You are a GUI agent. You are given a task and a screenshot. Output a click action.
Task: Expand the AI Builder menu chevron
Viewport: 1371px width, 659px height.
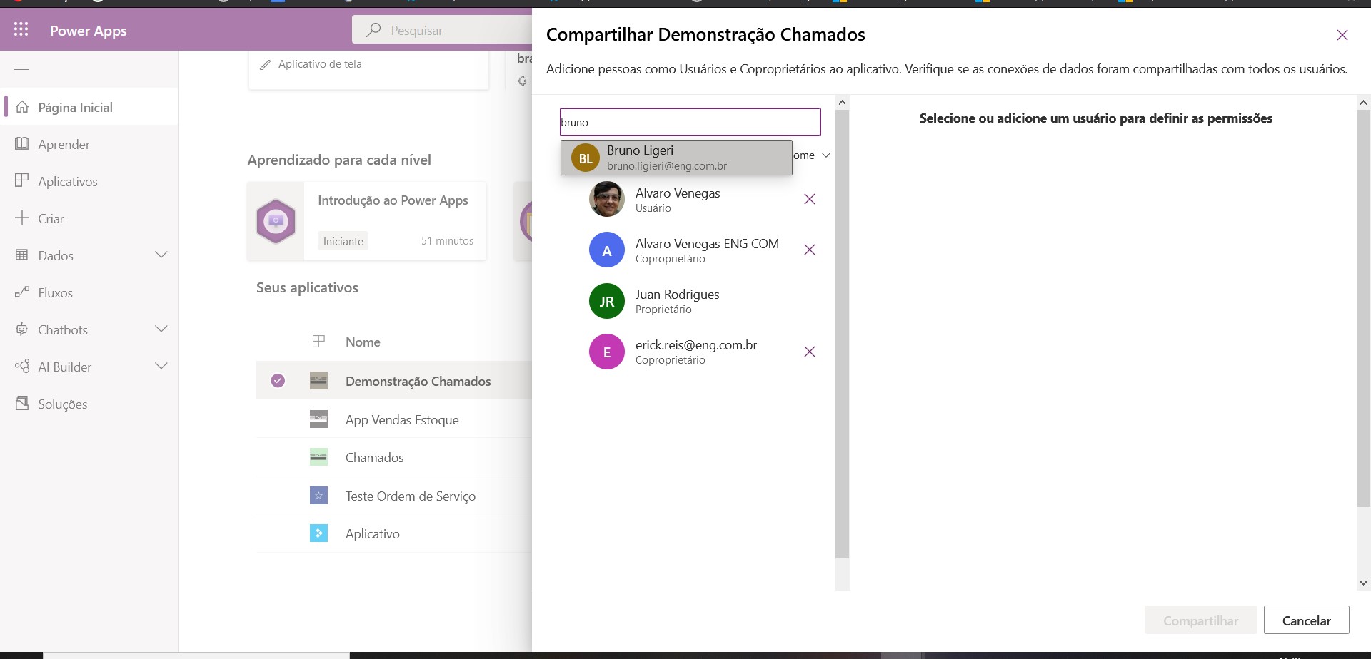pyautogui.click(x=161, y=366)
